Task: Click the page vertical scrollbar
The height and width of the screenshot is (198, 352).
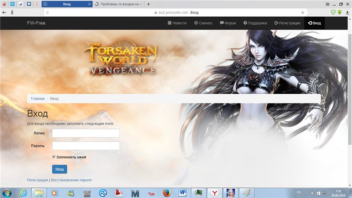Action: 350,90
